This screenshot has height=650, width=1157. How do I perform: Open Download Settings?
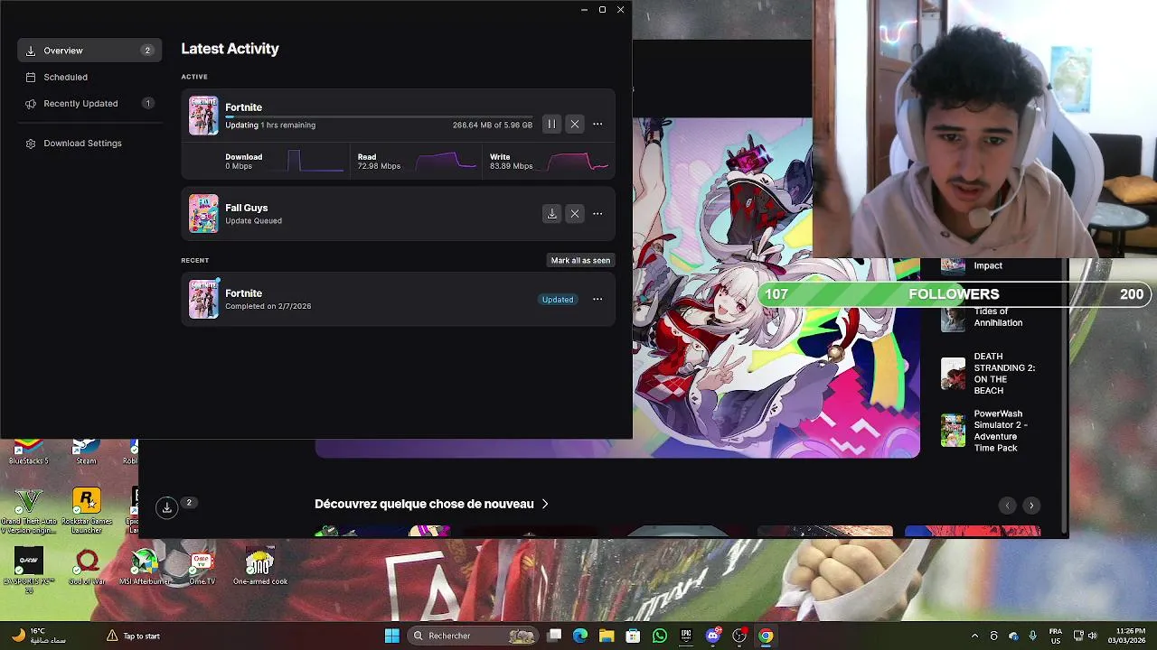tap(89, 143)
